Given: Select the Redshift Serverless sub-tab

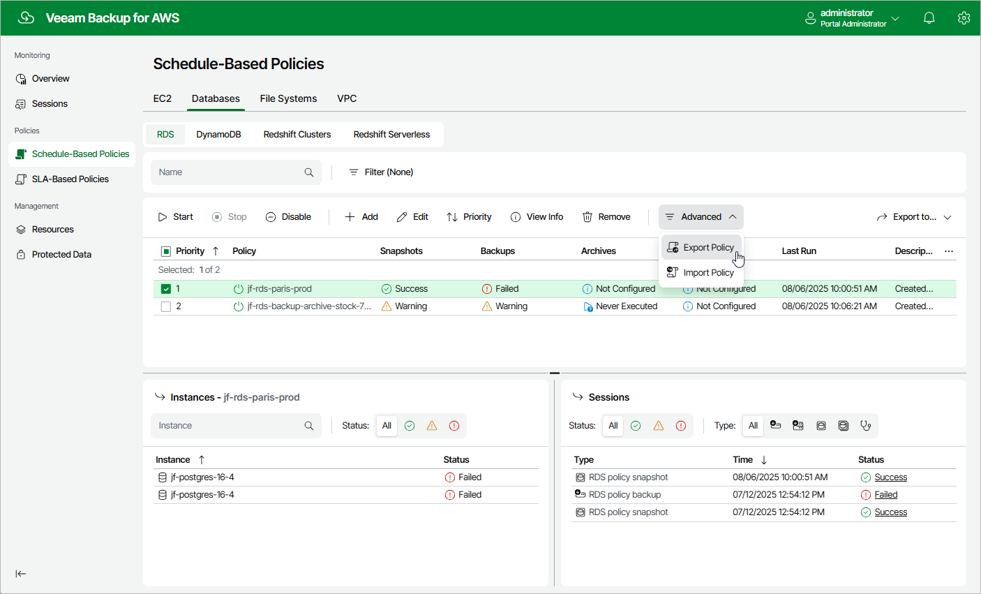Looking at the screenshot, I should pos(391,135).
